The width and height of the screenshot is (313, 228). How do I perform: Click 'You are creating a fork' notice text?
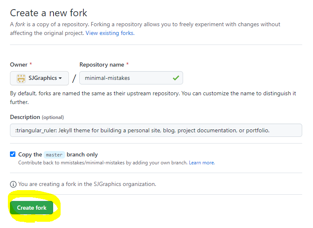(x=87, y=184)
